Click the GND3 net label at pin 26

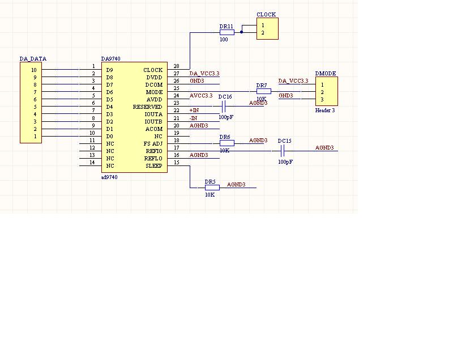pos(197,80)
